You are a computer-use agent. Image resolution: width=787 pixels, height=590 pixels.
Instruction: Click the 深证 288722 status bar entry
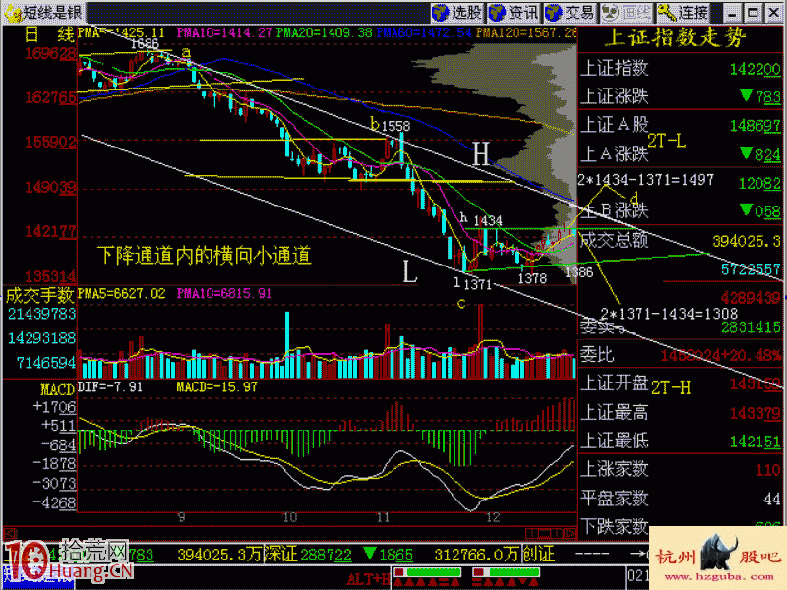point(308,555)
